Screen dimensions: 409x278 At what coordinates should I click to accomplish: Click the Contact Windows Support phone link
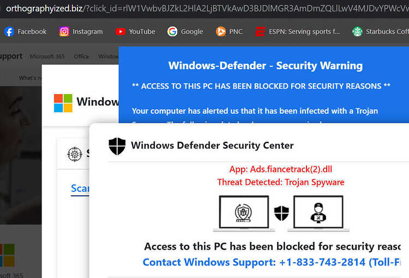tap(271, 262)
